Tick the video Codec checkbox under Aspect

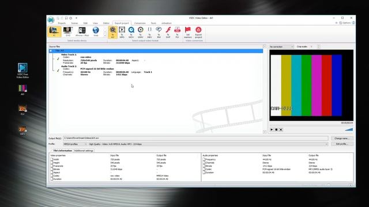pyautogui.click(x=51, y=176)
